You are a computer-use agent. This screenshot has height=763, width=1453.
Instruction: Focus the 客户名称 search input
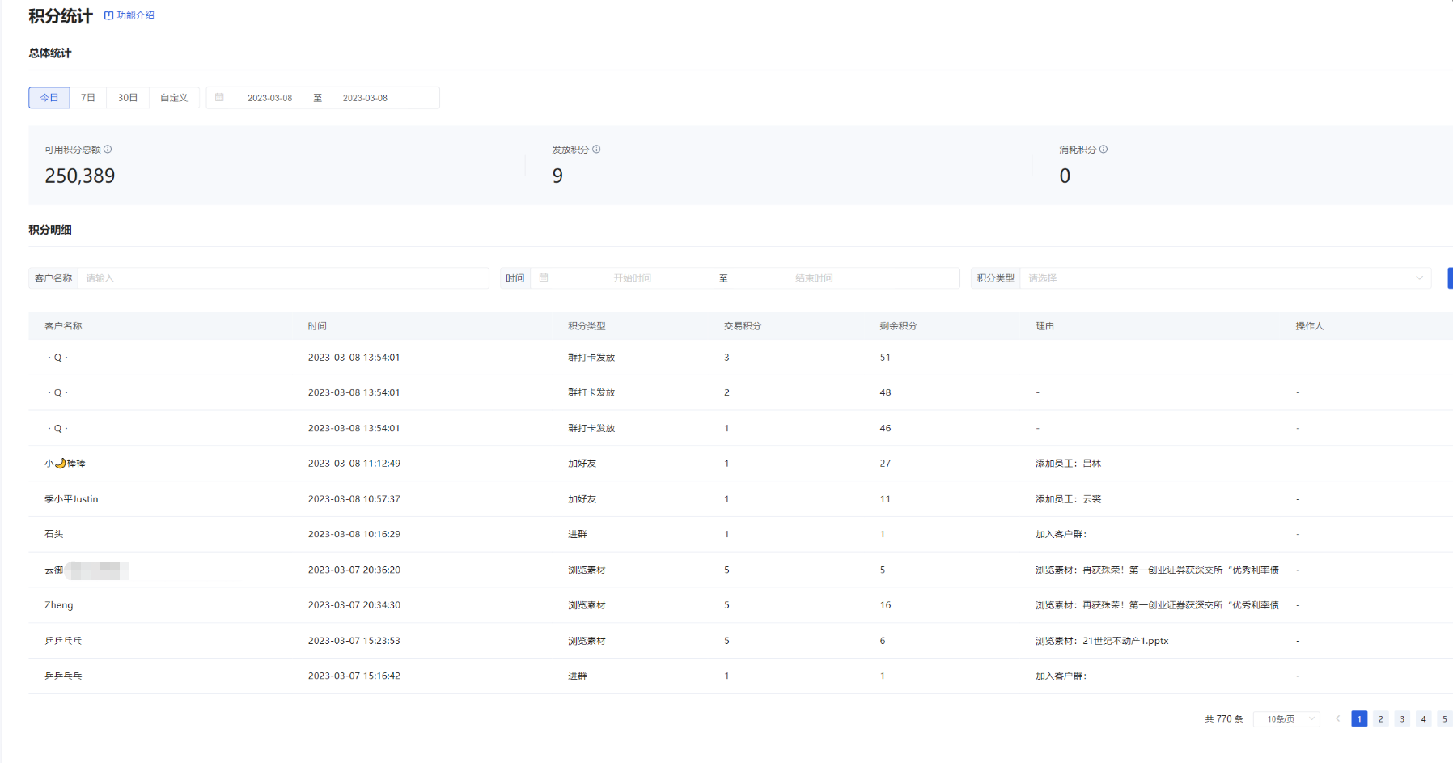click(x=284, y=278)
